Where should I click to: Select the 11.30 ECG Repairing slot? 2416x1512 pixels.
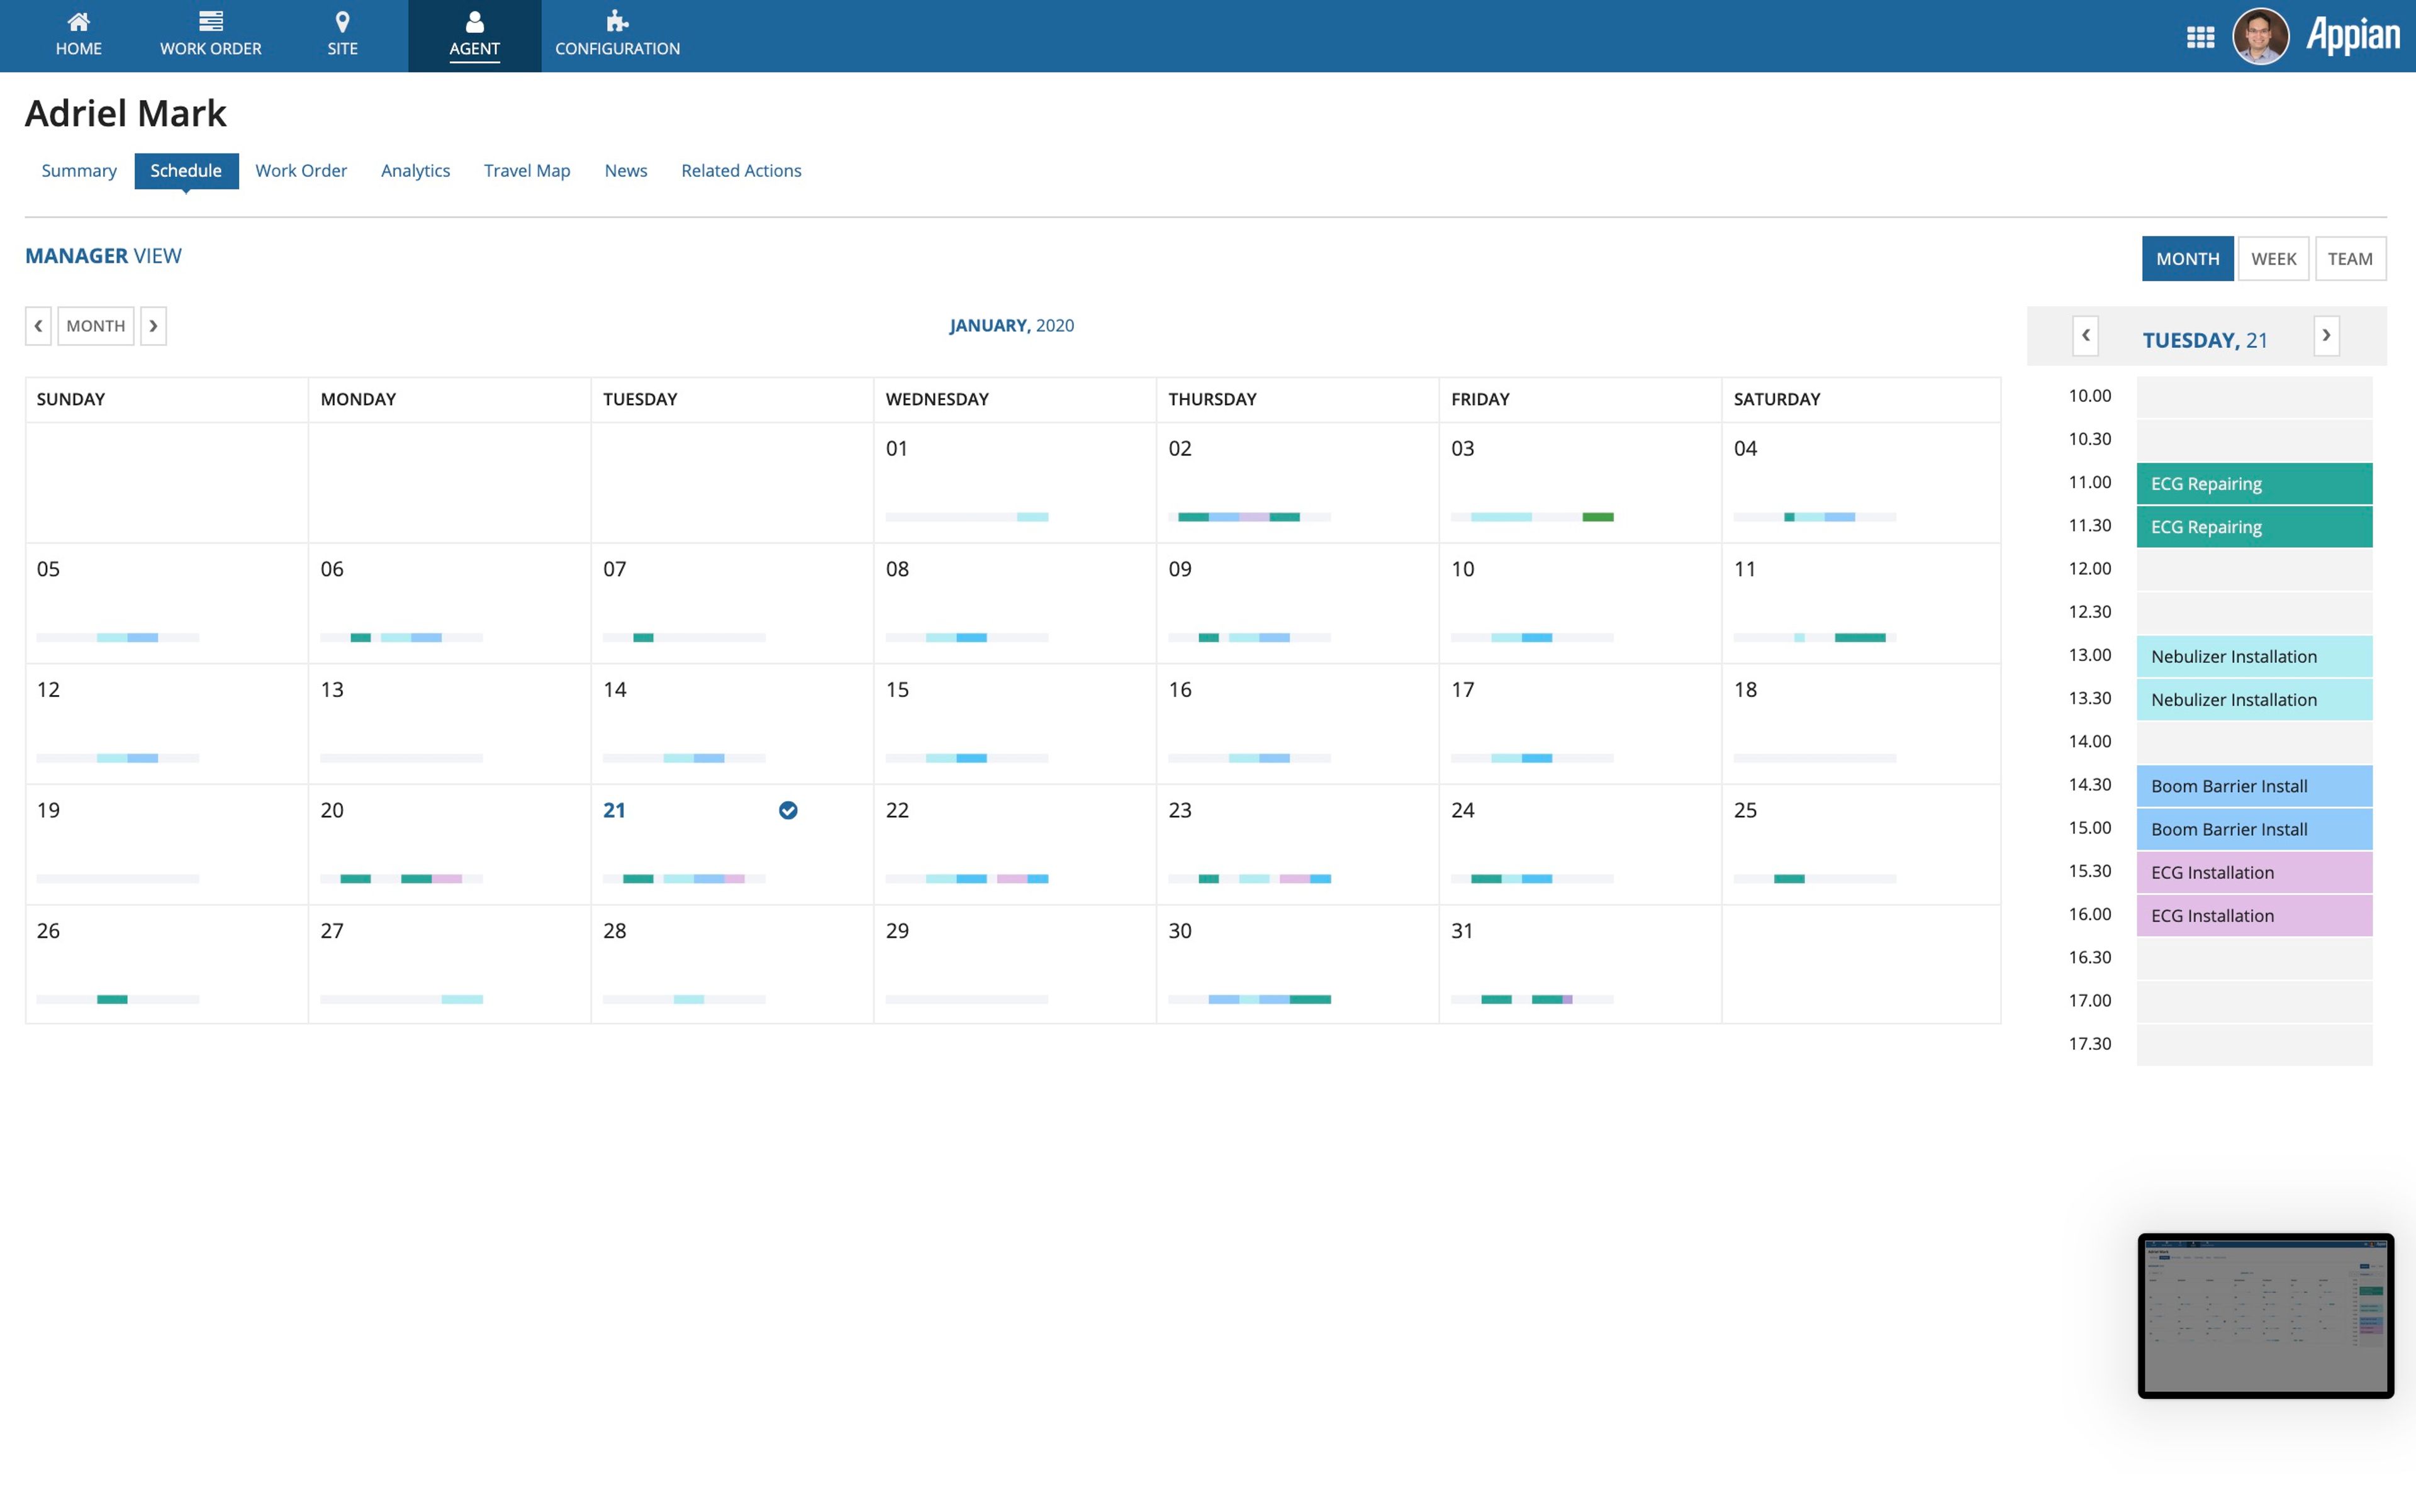[2254, 526]
